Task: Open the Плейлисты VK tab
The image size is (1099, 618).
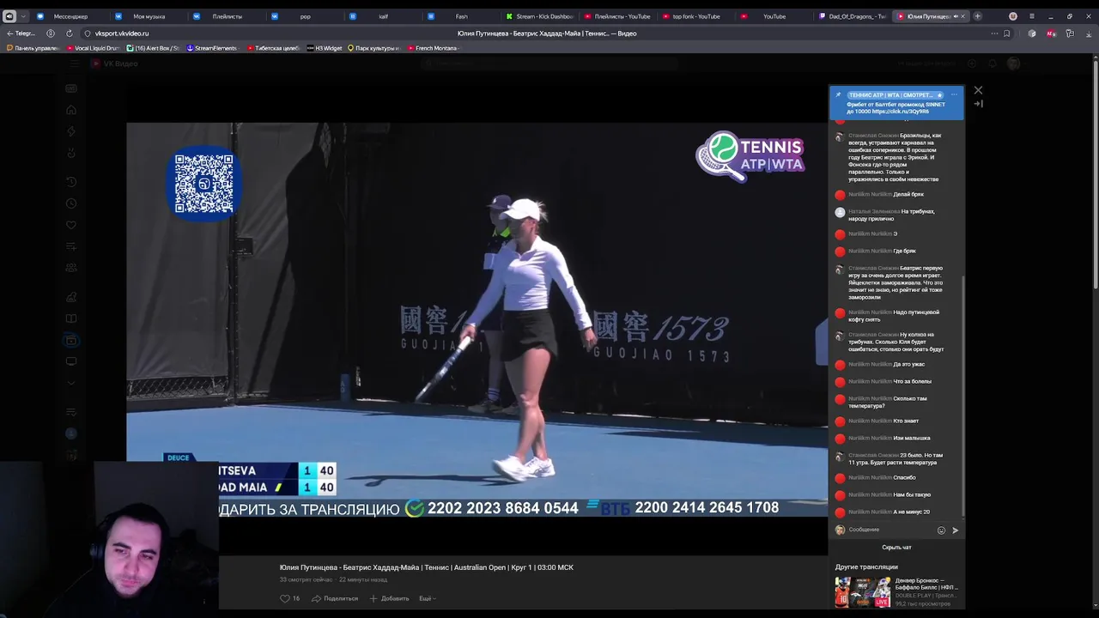Action: (x=228, y=16)
